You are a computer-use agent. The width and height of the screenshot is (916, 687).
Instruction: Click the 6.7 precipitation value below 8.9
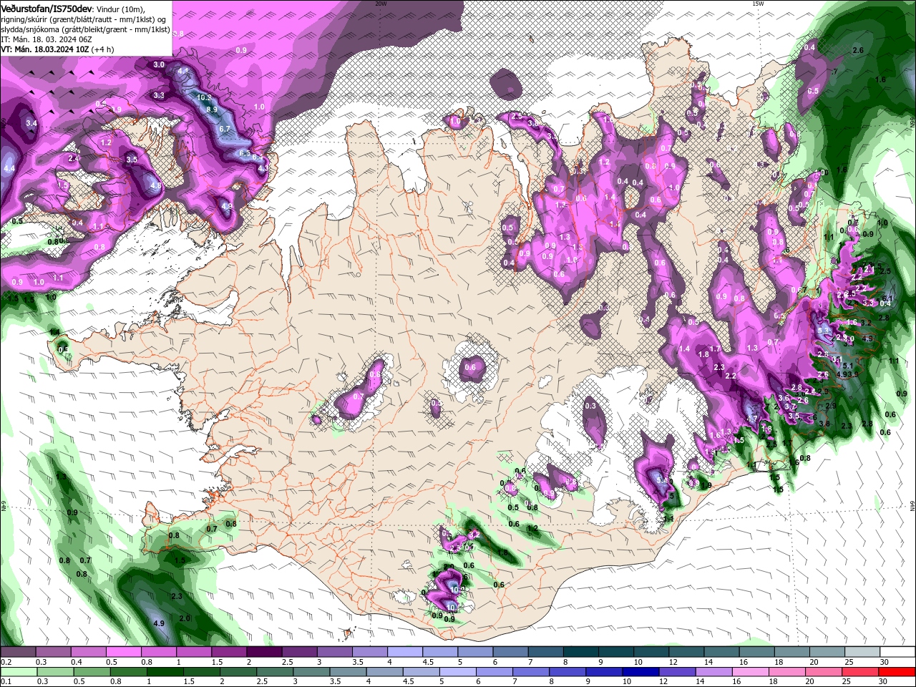224,129
